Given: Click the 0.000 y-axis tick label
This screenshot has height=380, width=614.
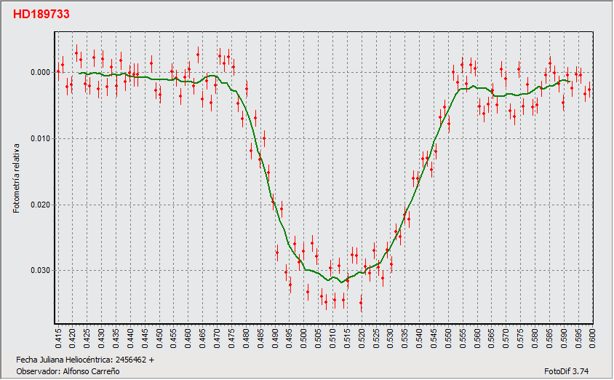Looking at the screenshot, I should (40, 73).
